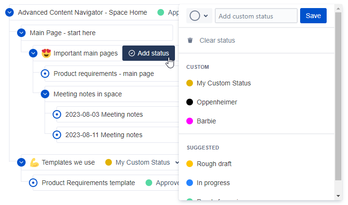
Task: Click into the Add custom status field
Action: 256,16
